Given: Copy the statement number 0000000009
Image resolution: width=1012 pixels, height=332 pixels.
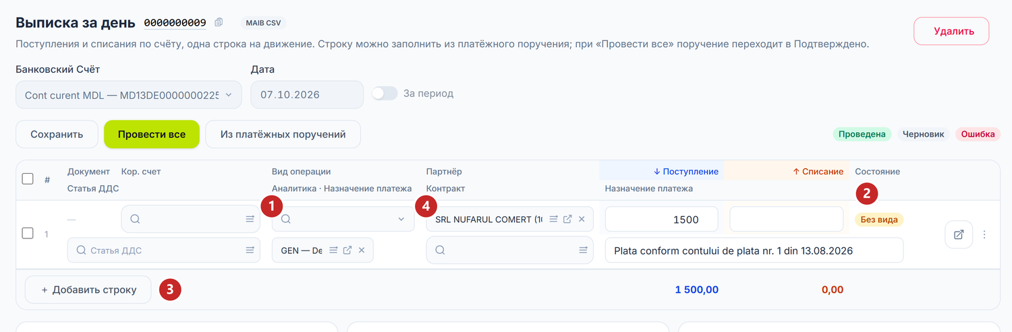Looking at the screenshot, I should point(219,22).
